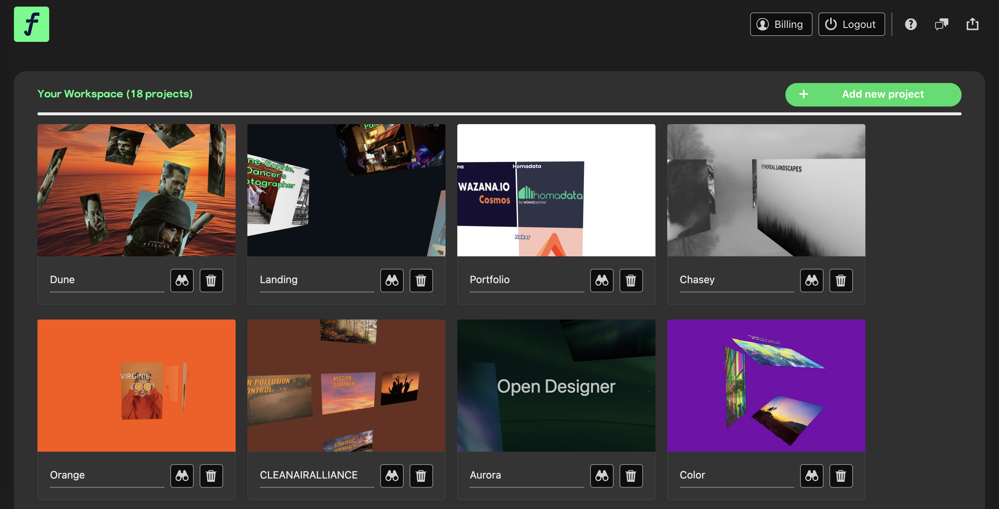Preview the Portfolio project with binoculars icon
The height and width of the screenshot is (509, 999).
pyautogui.click(x=602, y=280)
